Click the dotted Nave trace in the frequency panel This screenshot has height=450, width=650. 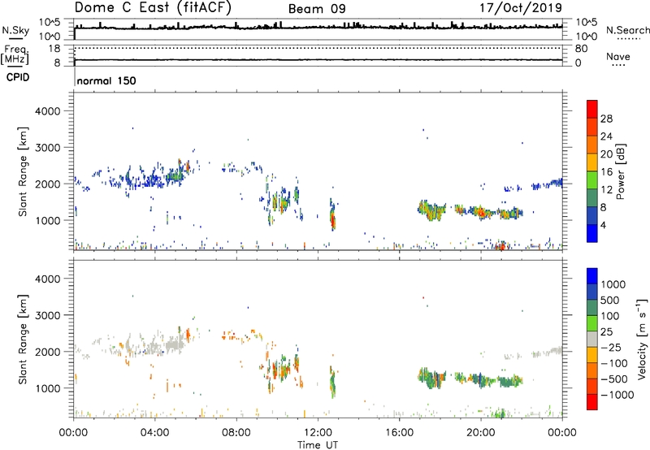click(318, 48)
